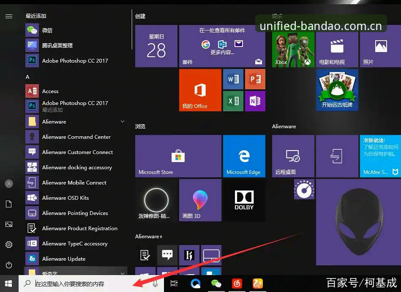
Task: Open Customer Connect chat tile in Alienware+ group
Action: (167, 255)
